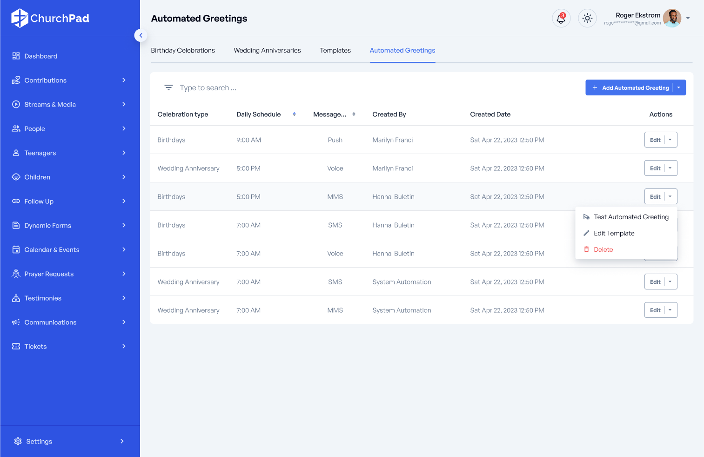The width and height of the screenshot is (704, 457).
Task: Click the Add Automated Greeting button
Action: click(x=630, y=88)
